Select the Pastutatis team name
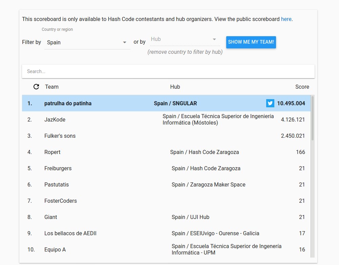Screen dimensions: 339x265 tap(57, 184)
